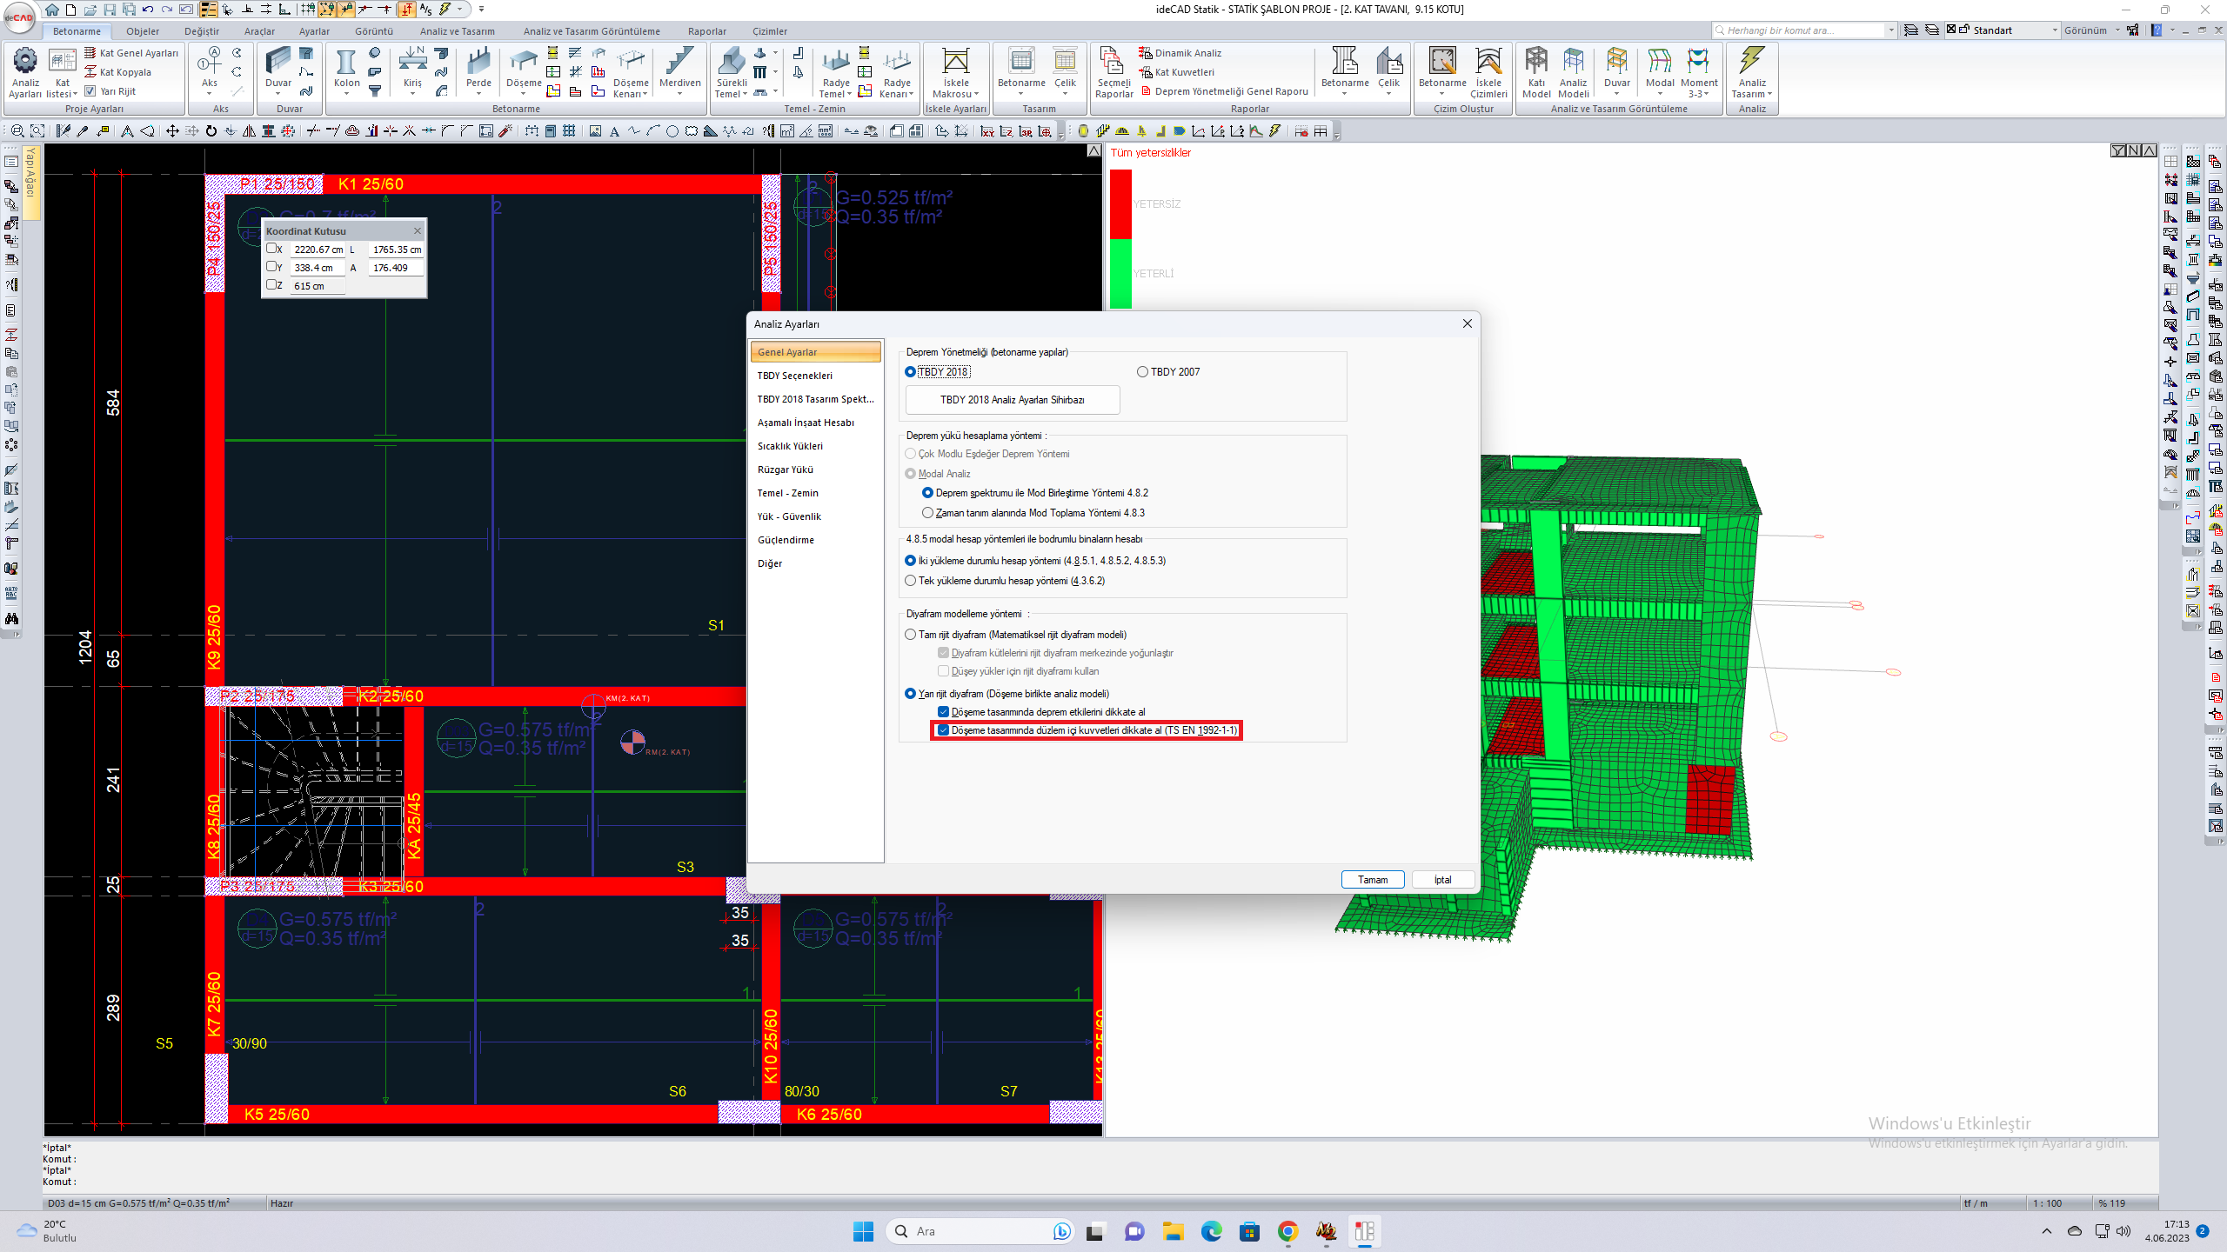Click Kat Kopyala
Image resolution: width=2227 pixels, height=1252 pixels.
pyautogui.click(x=117, y=72)
